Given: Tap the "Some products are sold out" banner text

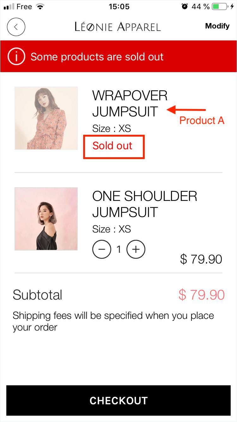Looking at the screenshot, I should (97, 57).
